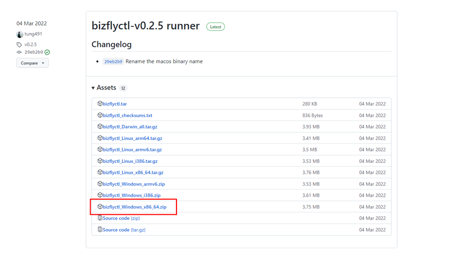
Task: Select the 3.41 MB file size
Action: pyautogui.click(x=311, y=138)
